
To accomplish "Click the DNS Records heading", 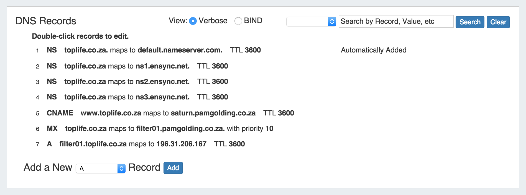I will [x=46, y=21].
